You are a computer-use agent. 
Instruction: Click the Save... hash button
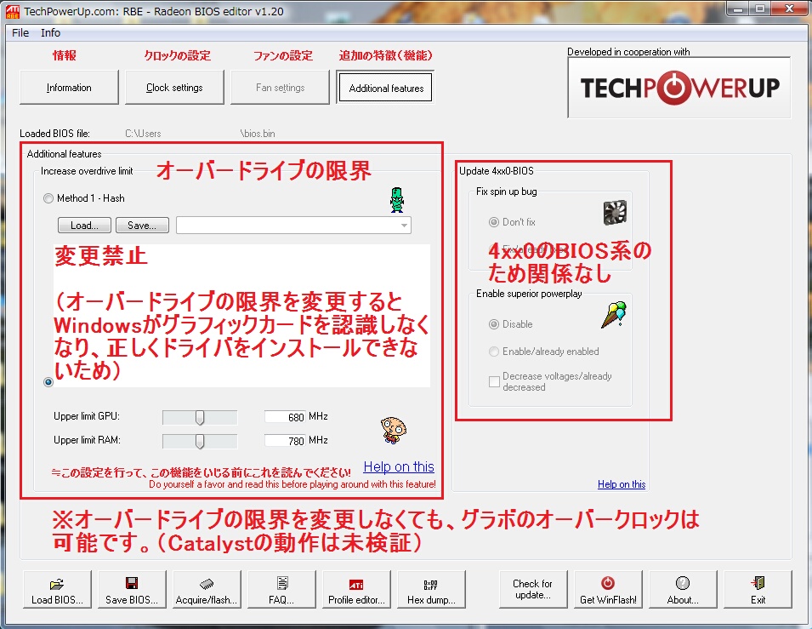[x=142, y=226]
